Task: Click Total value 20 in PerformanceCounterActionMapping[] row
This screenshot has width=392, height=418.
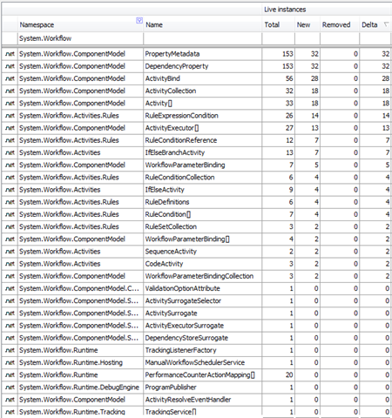Action: (289, 375)
